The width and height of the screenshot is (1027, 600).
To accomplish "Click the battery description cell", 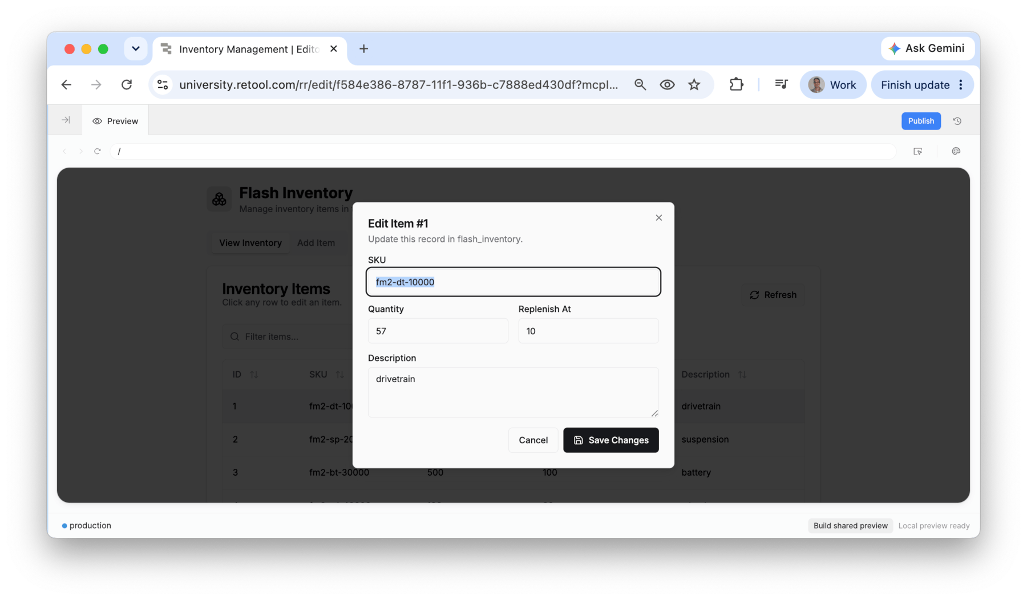I will tap(696, 473).
